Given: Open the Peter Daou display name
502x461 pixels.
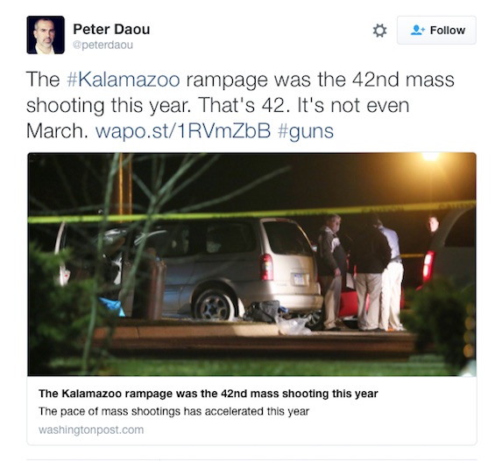Looking at the screenshot, I should 111,29.
